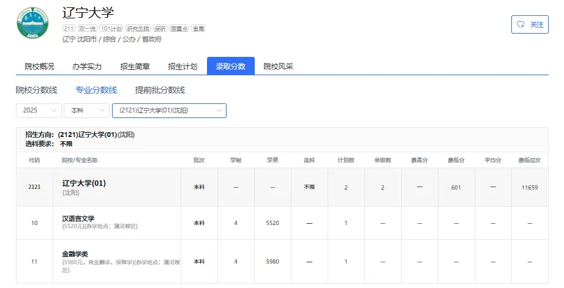Click the 学制 column header
This screenshot has height=288, width=564.
click(x=236, y=160)
